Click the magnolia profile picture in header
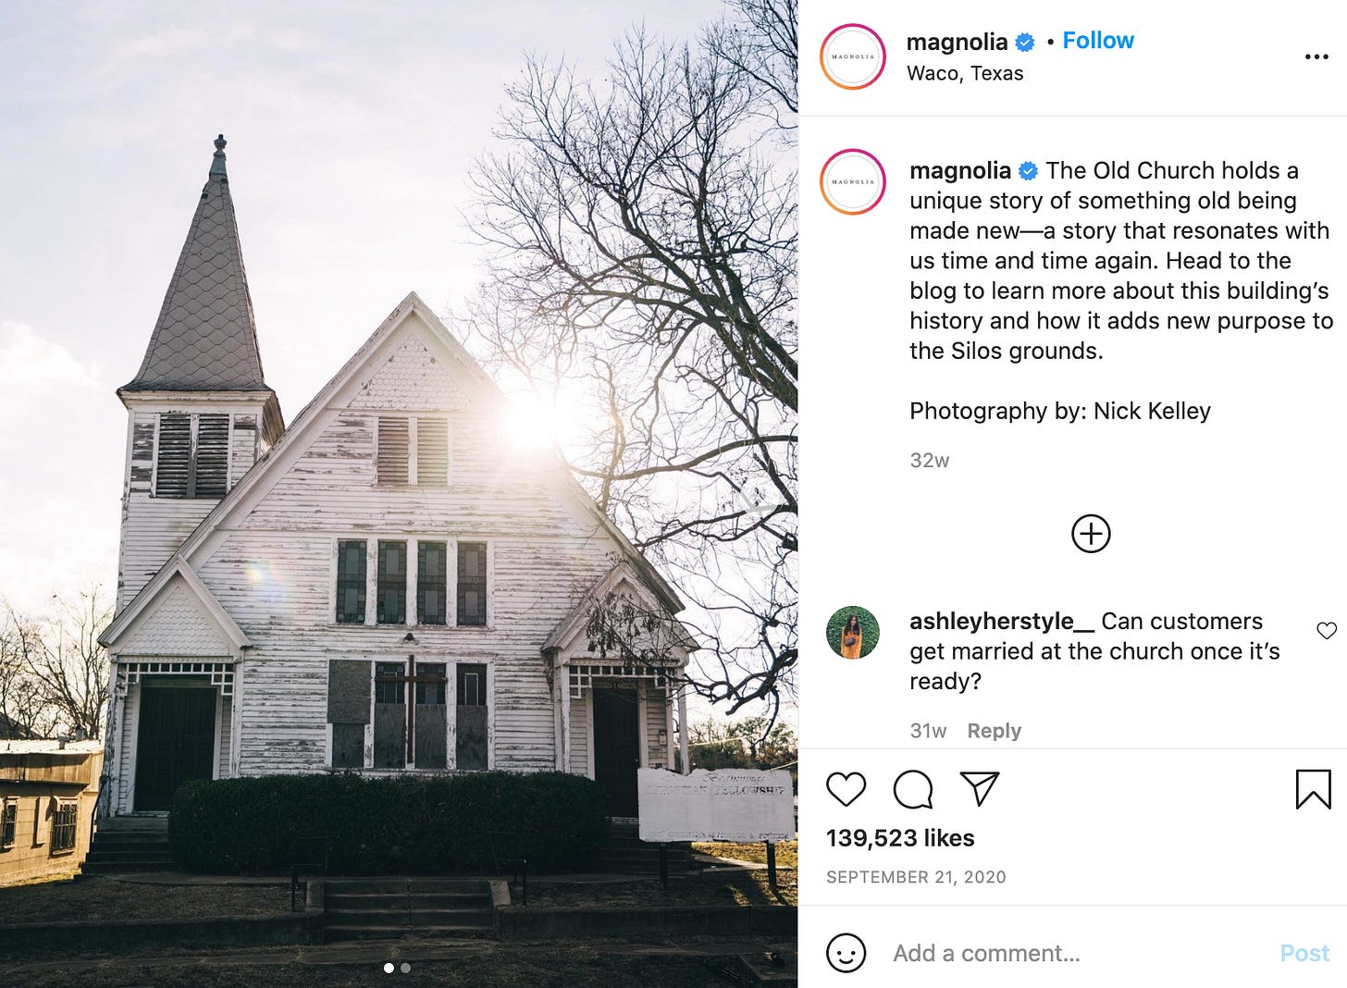Screen dimensions: 1347x988 (853, 56)
